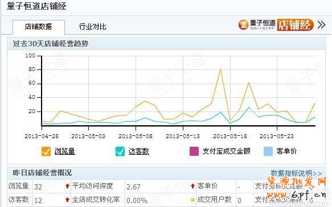332x207 pixels.
Task: Click the red up arrow next to 2.67
Action: point(192,186)
